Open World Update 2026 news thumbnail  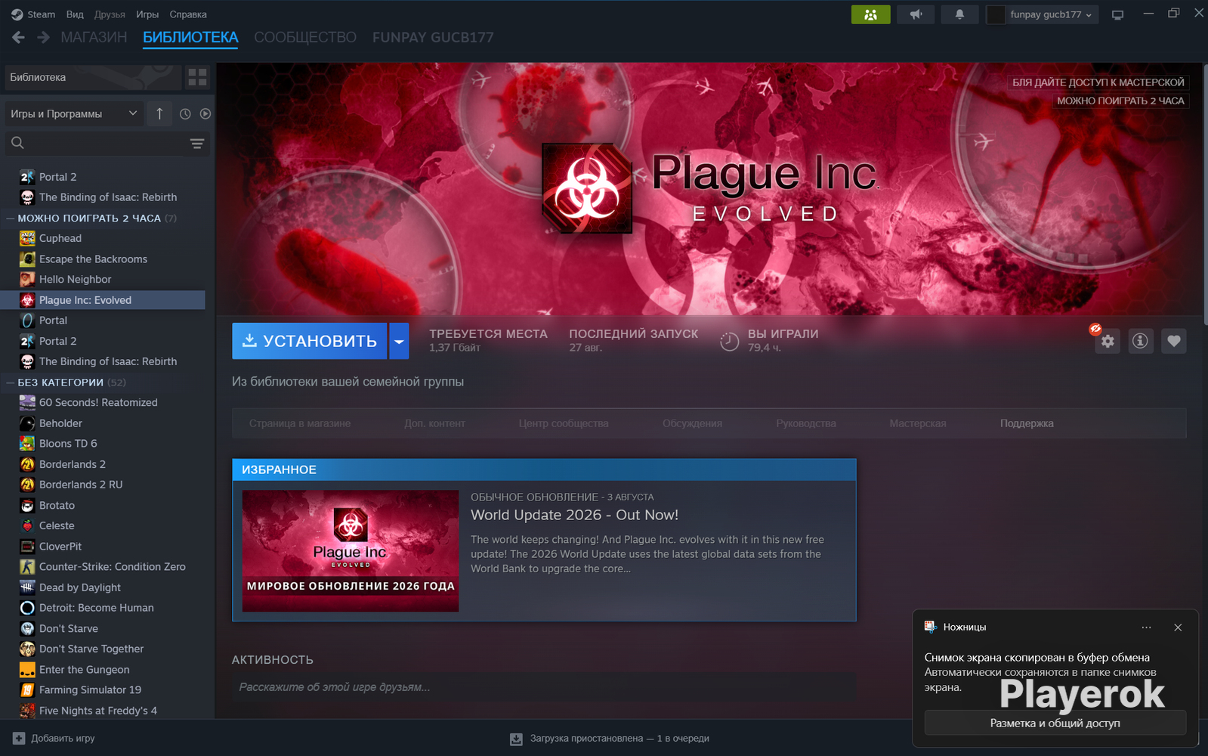tap(351, 551)
